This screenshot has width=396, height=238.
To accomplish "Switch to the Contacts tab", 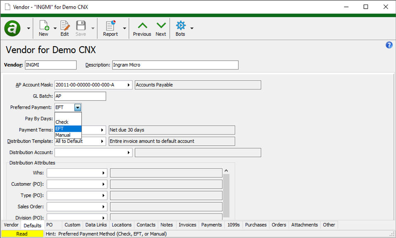I will [x=146, y=225].
